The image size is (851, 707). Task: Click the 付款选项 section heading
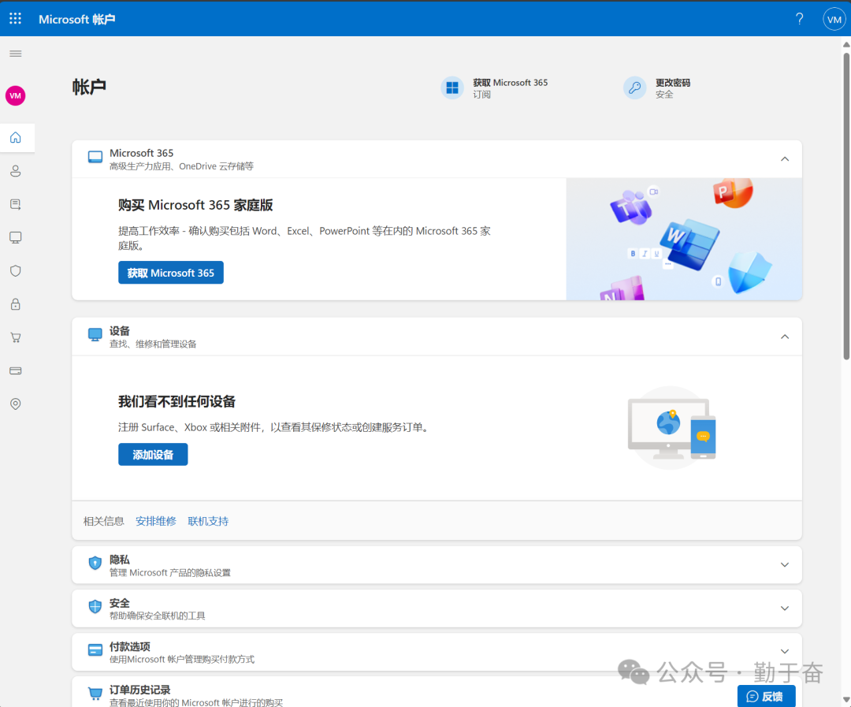coord(130,646)
